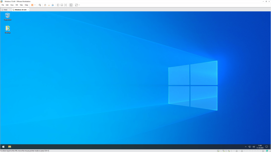Switch to the Home tab

[x=4, y=10]
